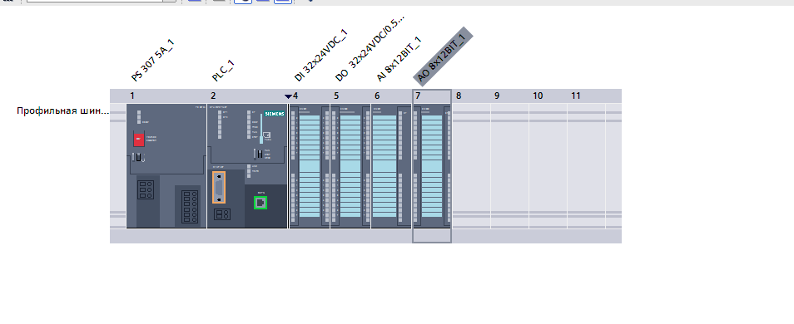794x324 pixels.
Task: Select the empty slot 9 on the rail
Action: pyautogui.click(x=509, y=166)
